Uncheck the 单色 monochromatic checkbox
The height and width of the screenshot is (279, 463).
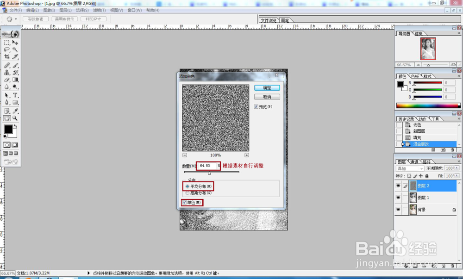[x=185, y=203]
